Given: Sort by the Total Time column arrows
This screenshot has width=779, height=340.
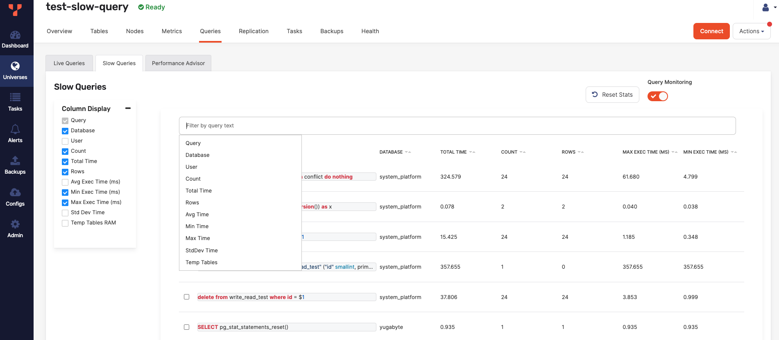Looking at the screenshot, I should 472,152.
